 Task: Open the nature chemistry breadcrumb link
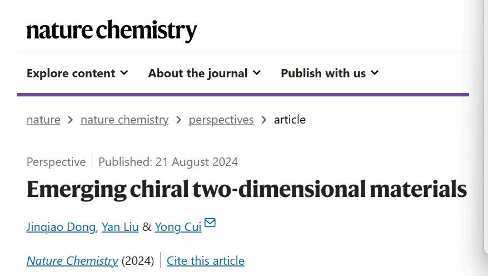pos(125,120)
